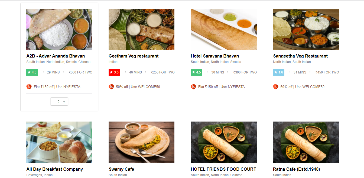364x178 pixels.
Task: Select the All Day Breakfast Company food image
Action: click(59, 142)
